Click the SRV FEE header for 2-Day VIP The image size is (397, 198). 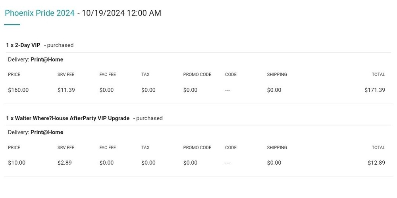pyautogui.click(x=66, y=75)
